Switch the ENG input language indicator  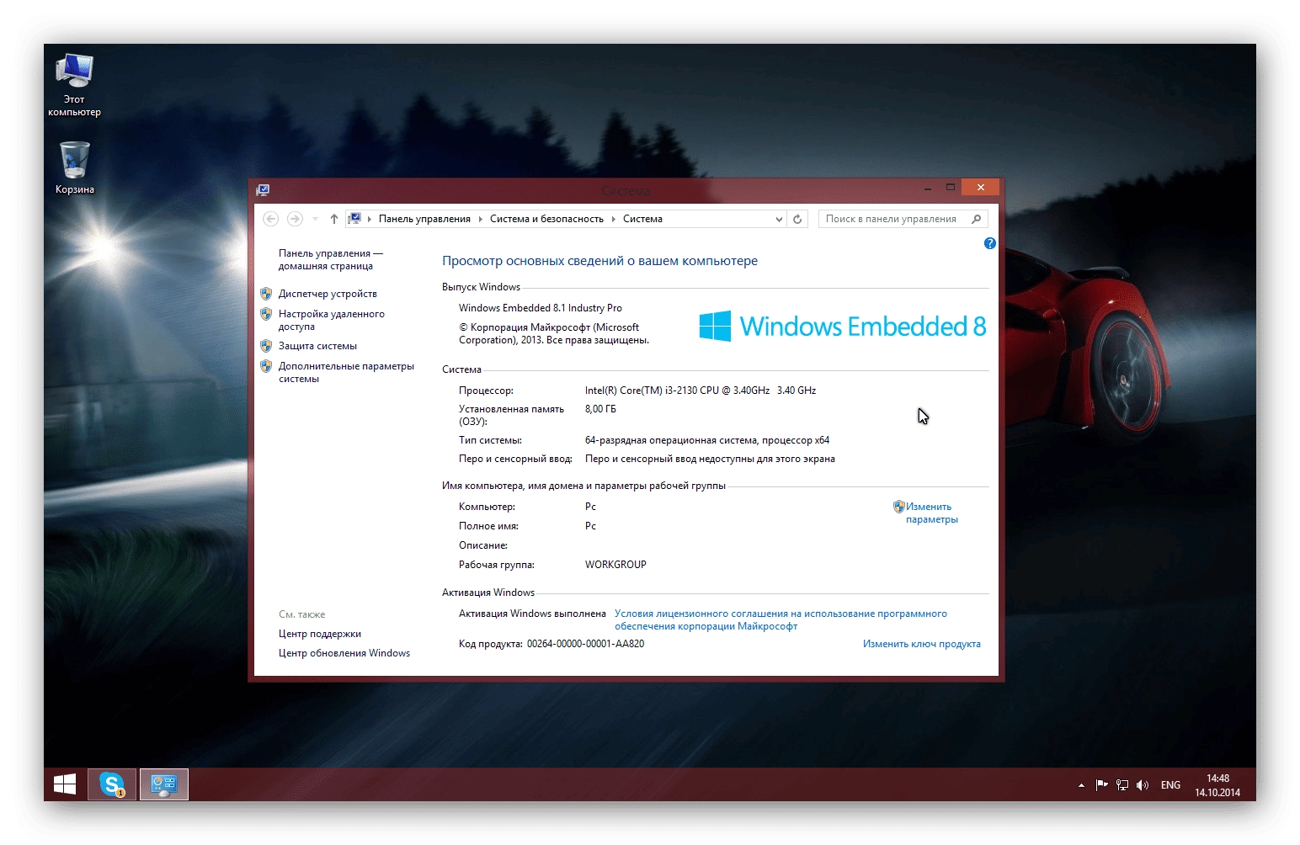coord(1170,785)
